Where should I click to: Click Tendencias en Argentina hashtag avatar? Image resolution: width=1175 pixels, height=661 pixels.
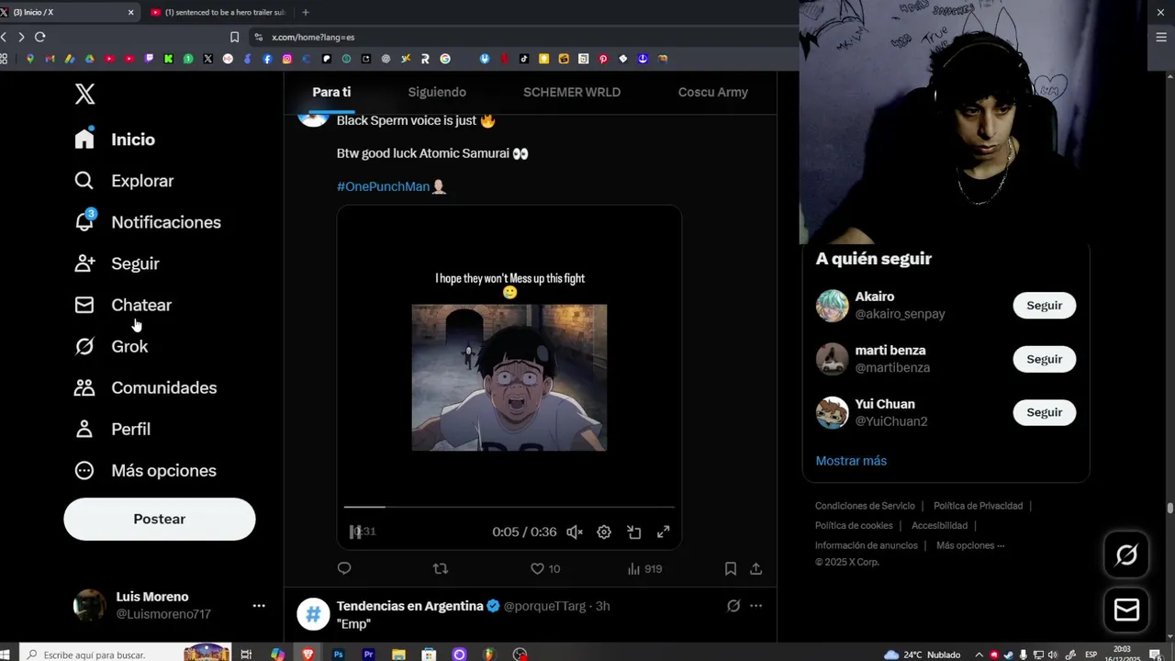click(x=313, y=614)
